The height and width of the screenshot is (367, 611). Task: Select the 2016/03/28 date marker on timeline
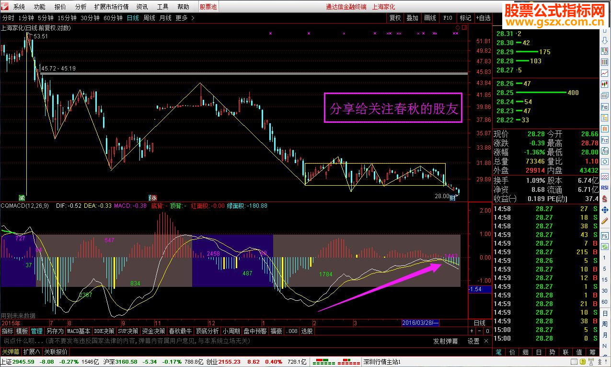[420, 323]
